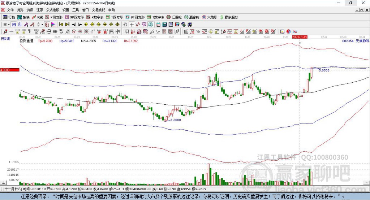Select the zigzag wave line tool
370x200 pixels.
tap(158, 31)
